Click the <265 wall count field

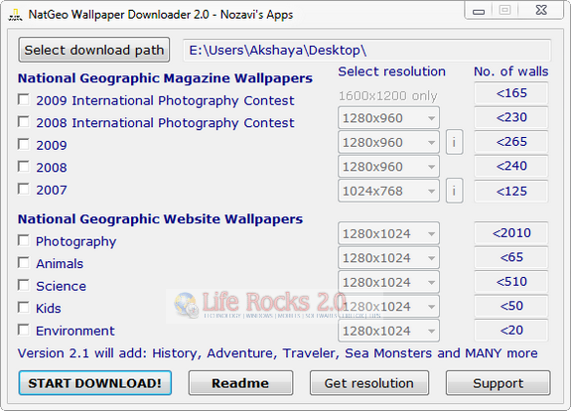[x=511, y=142]
